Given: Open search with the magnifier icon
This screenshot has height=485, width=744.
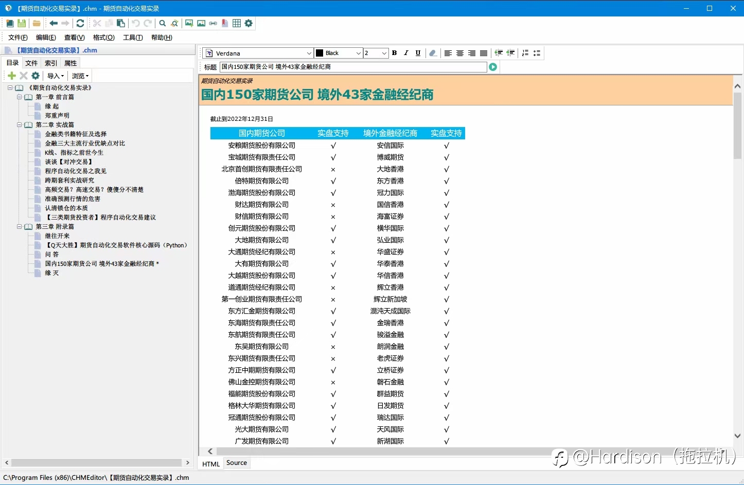Looking at the screenshot, I should point(163,23).
